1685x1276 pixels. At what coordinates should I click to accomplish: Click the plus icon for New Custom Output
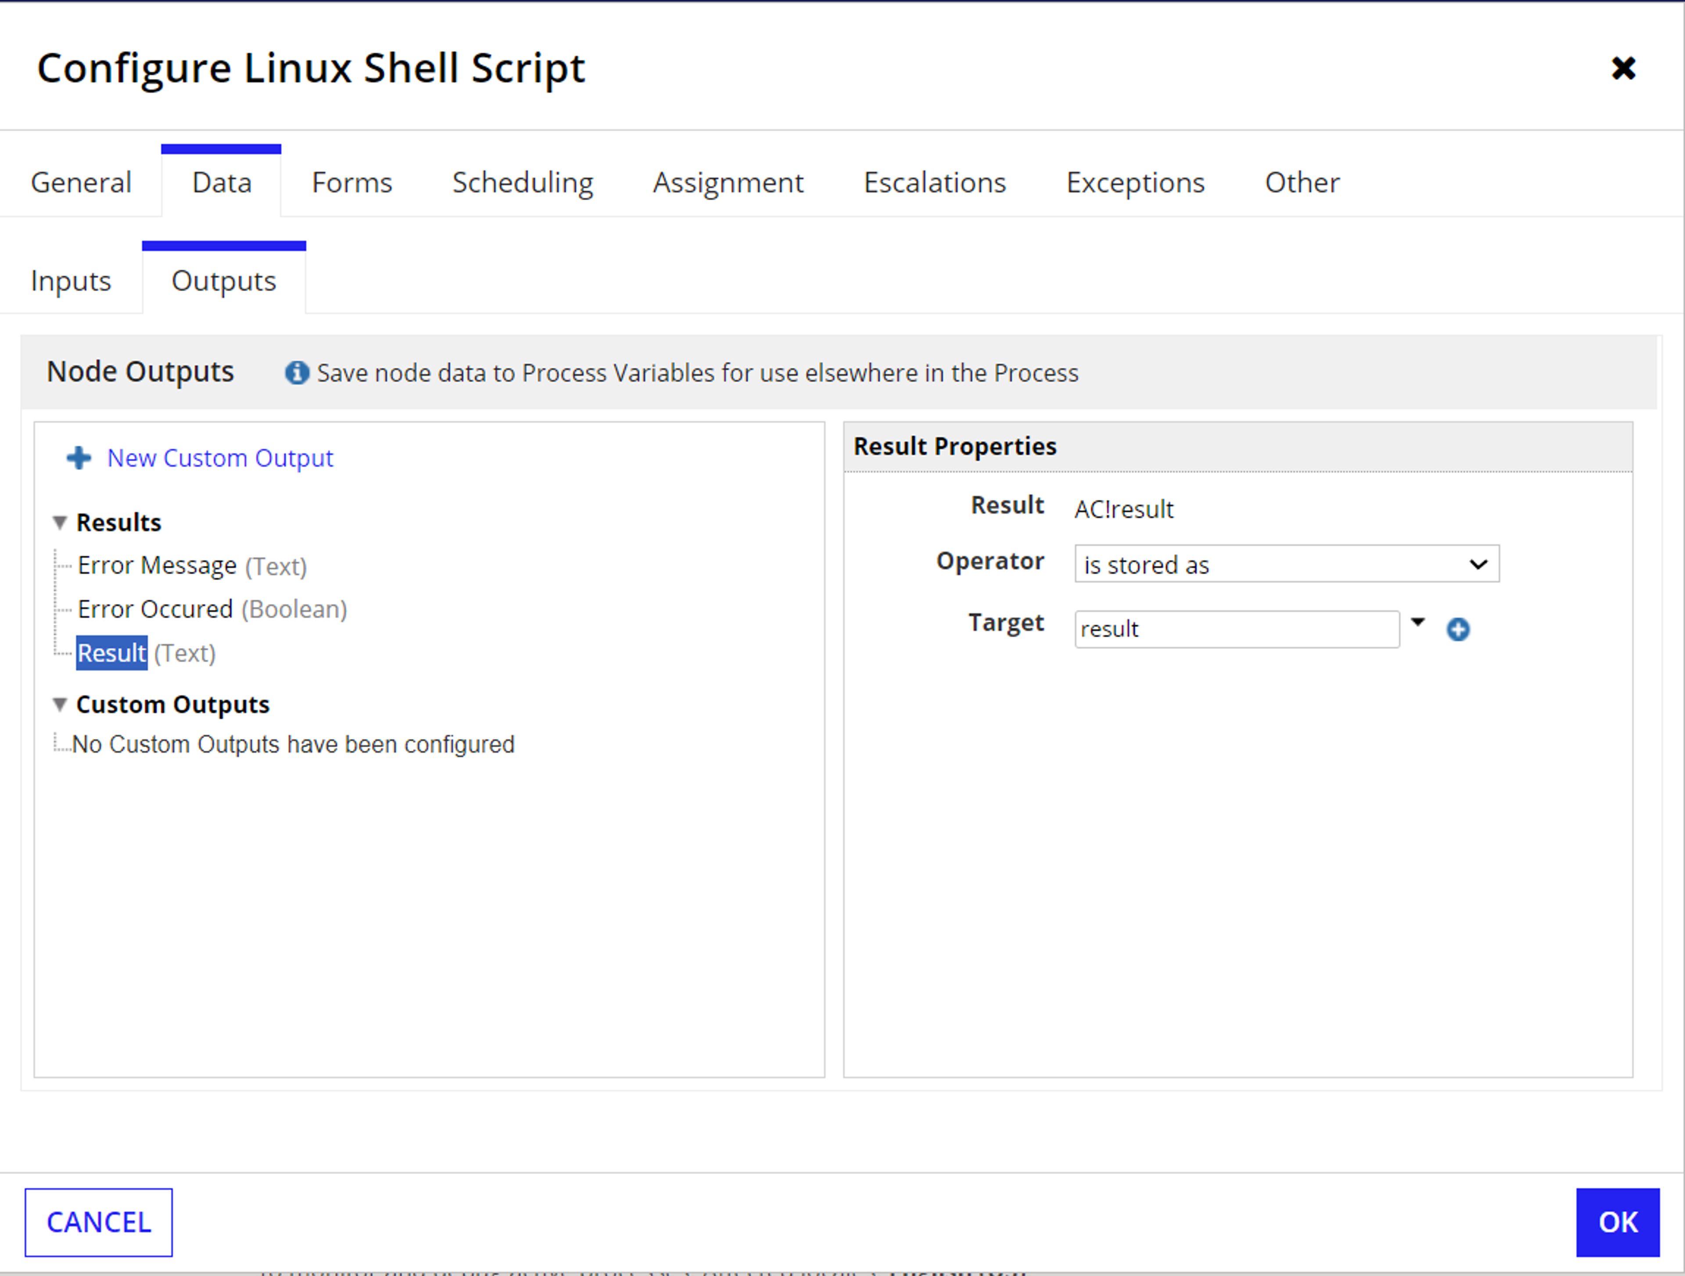pos(79,458)
